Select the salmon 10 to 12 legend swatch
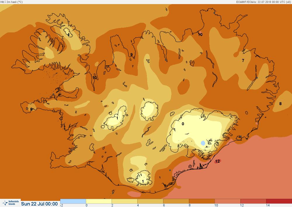292x207 pixels. tap(227, 201)
